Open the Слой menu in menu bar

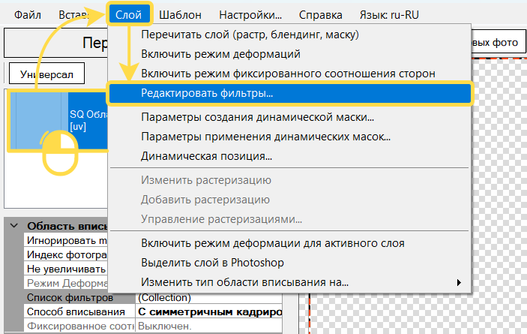coord(128,14)
